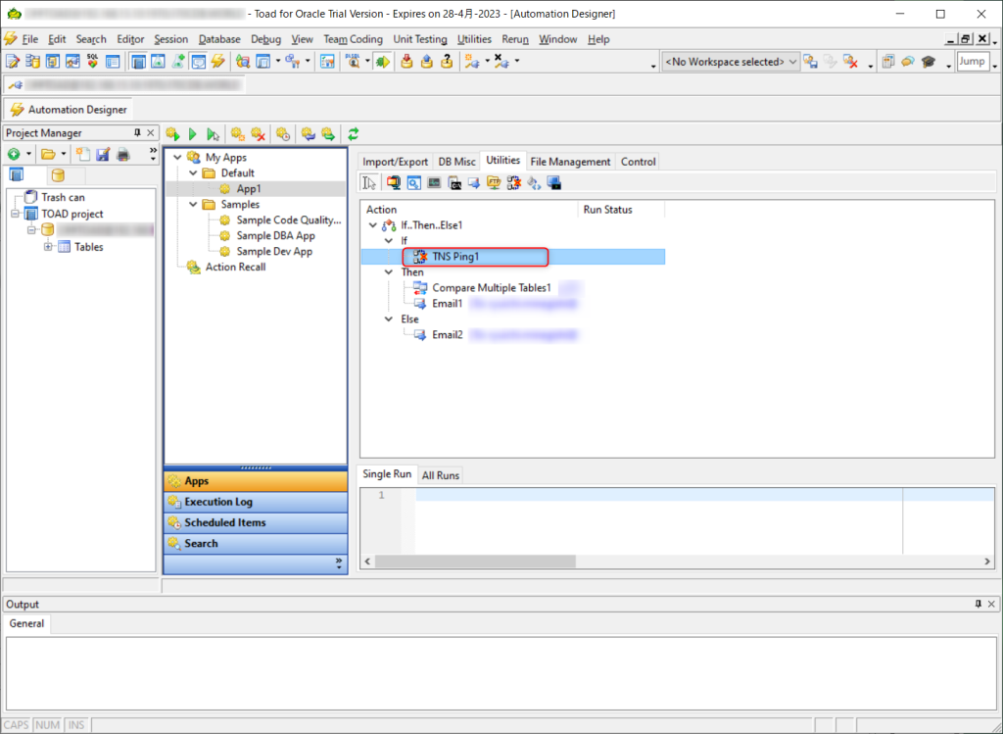Click the Jump search input field

pos(973,62)
